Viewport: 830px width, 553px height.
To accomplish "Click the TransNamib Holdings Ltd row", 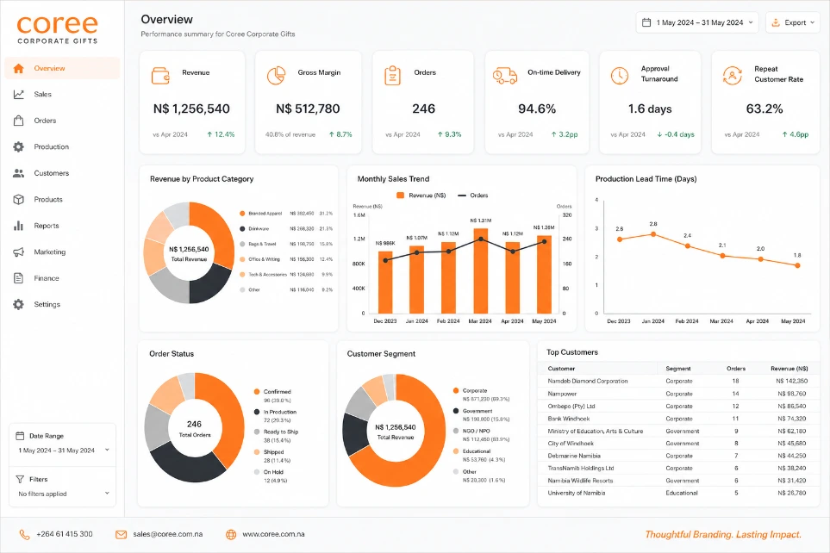I will click(x=678, y=469).
